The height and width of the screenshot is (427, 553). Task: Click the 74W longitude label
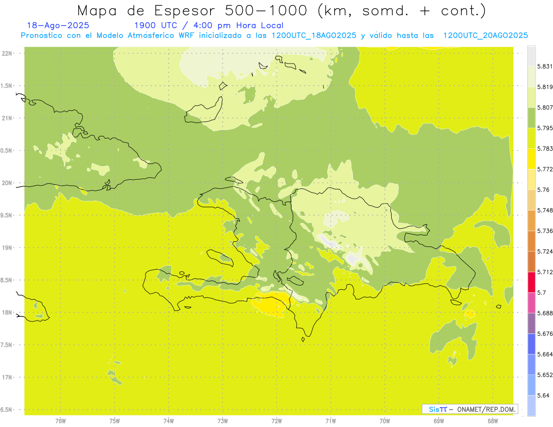point(169,421)
